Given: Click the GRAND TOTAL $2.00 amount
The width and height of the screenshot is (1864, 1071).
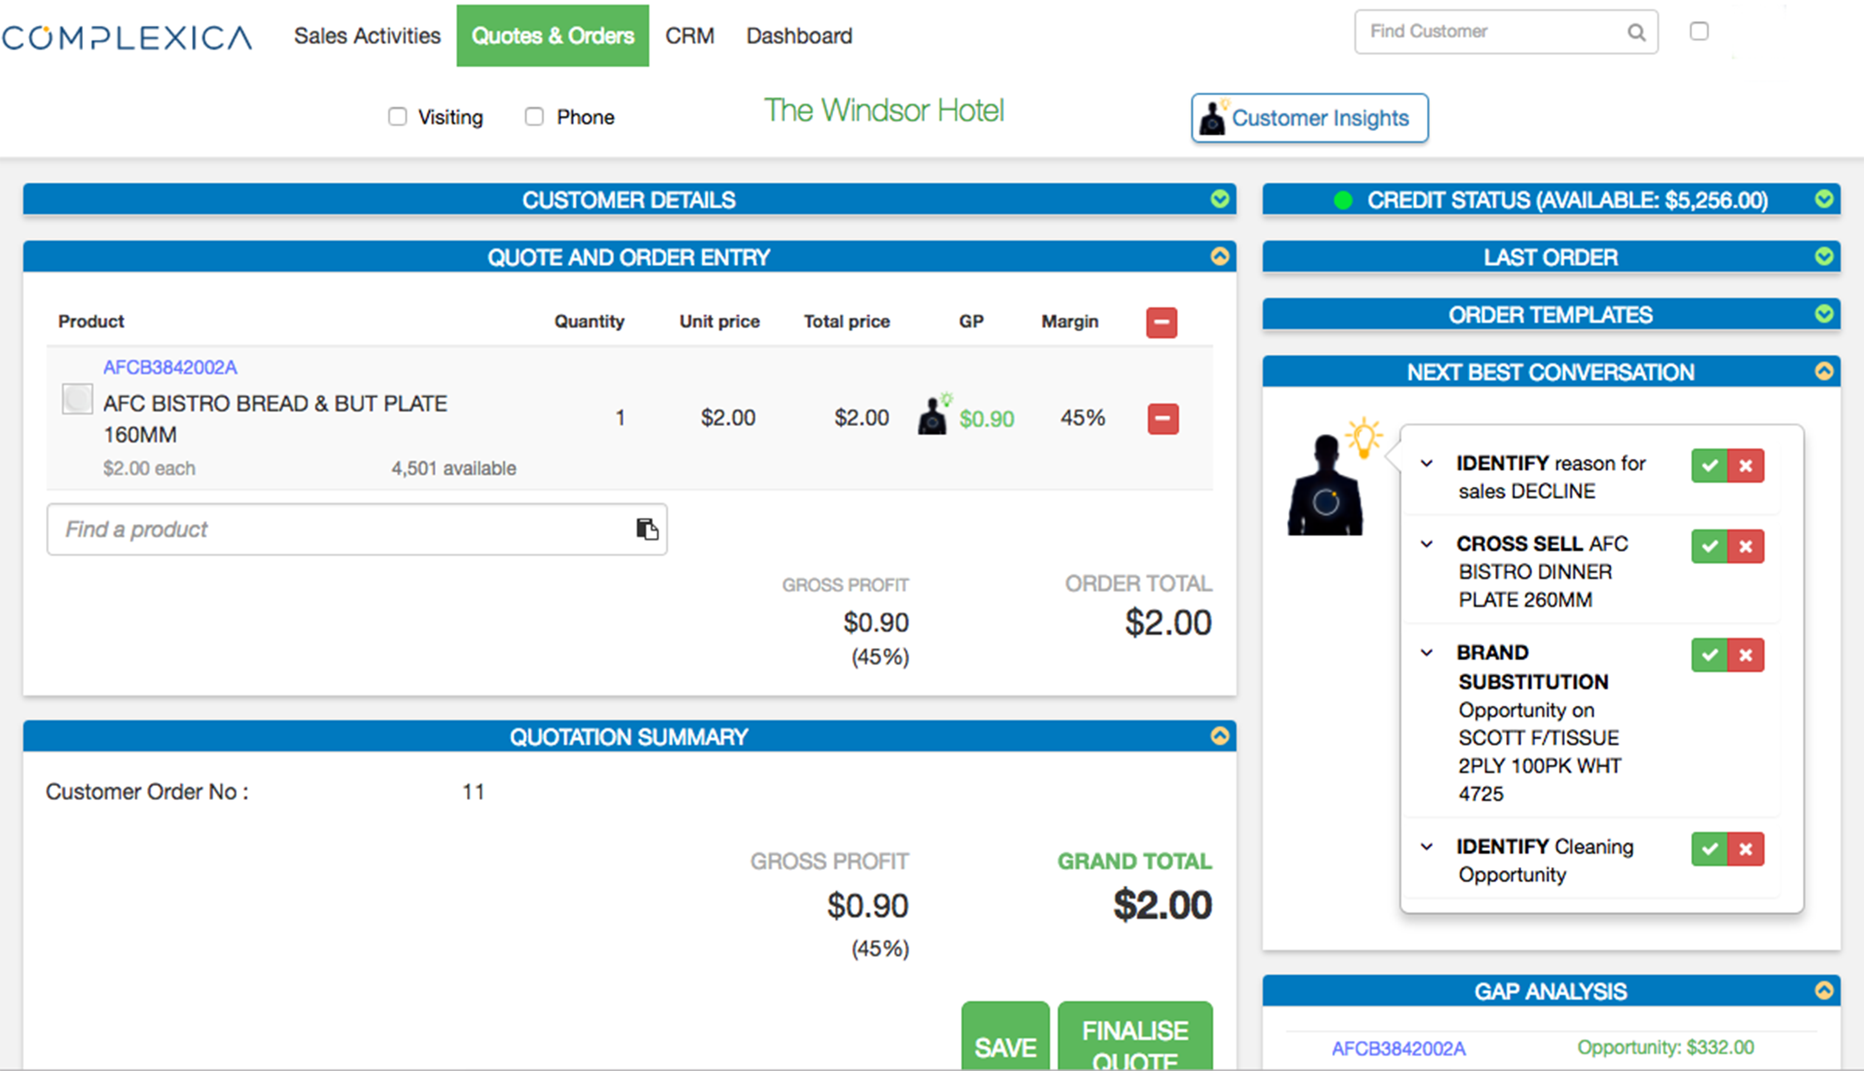Looking at the screenshot, I should coord(1162,906).
